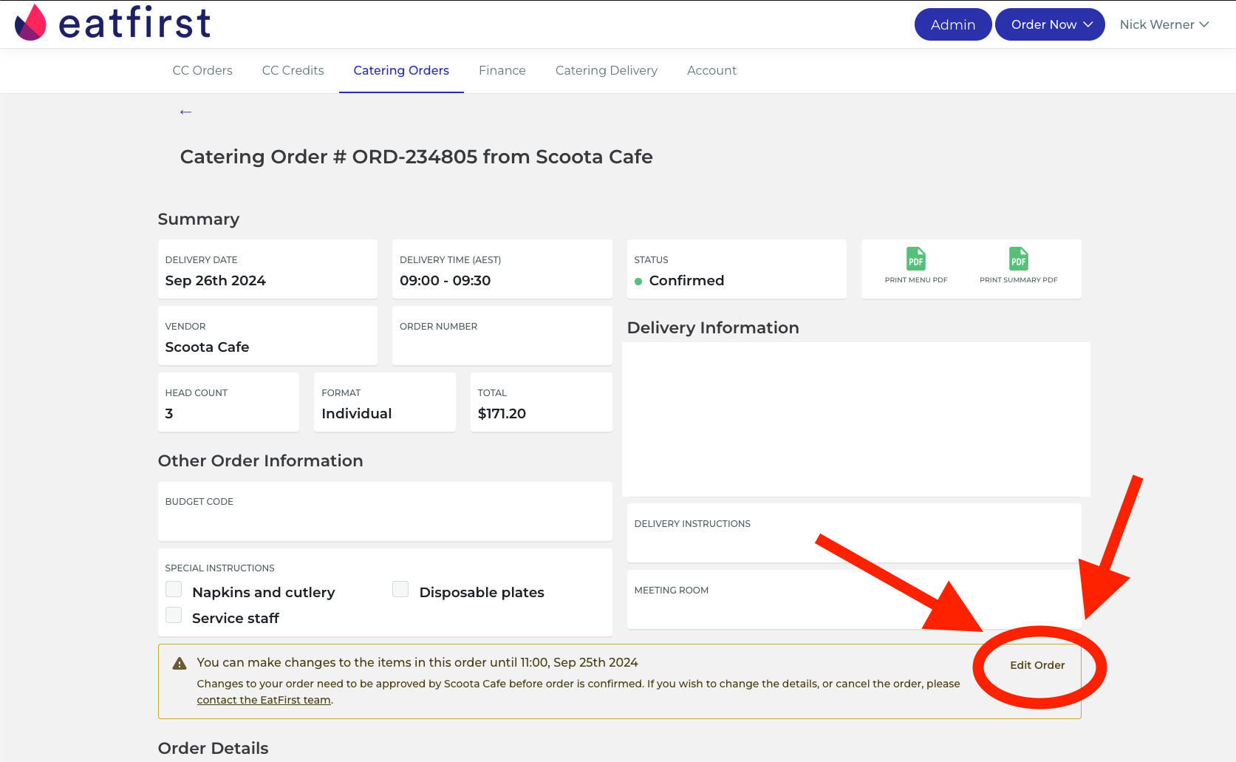1236x762 pixels.
Task: Tick the Napkins and cutlery checkbox
Action: pos(174,589)
